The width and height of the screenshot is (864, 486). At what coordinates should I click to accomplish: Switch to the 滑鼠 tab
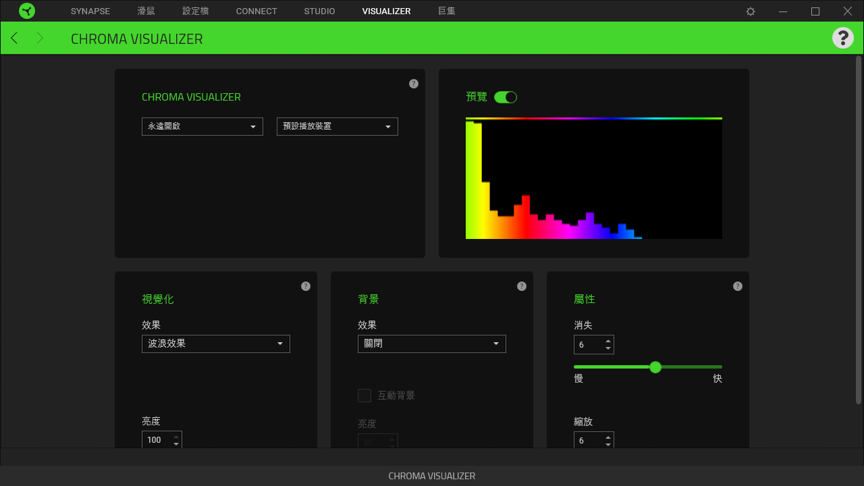pyautogui.click(x=146, y=11)
